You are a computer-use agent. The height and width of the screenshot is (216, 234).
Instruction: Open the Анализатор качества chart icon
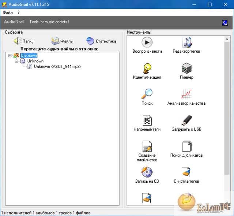[186, 94]
